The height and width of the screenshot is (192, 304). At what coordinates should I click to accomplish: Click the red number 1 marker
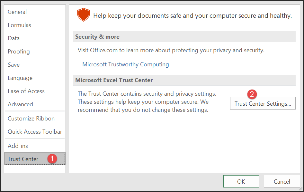click(52, 159)
